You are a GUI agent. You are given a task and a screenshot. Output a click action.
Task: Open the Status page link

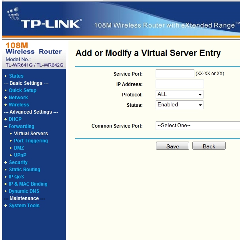(x=16, y=76)
